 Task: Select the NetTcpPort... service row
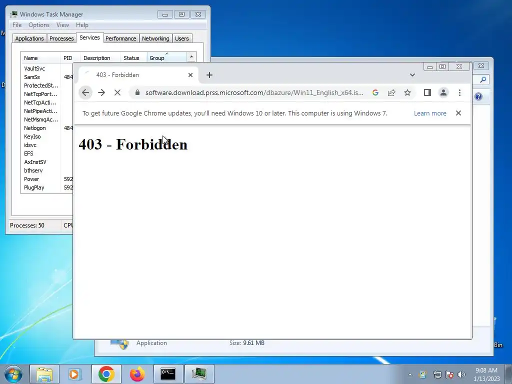(x=40, y=94)
